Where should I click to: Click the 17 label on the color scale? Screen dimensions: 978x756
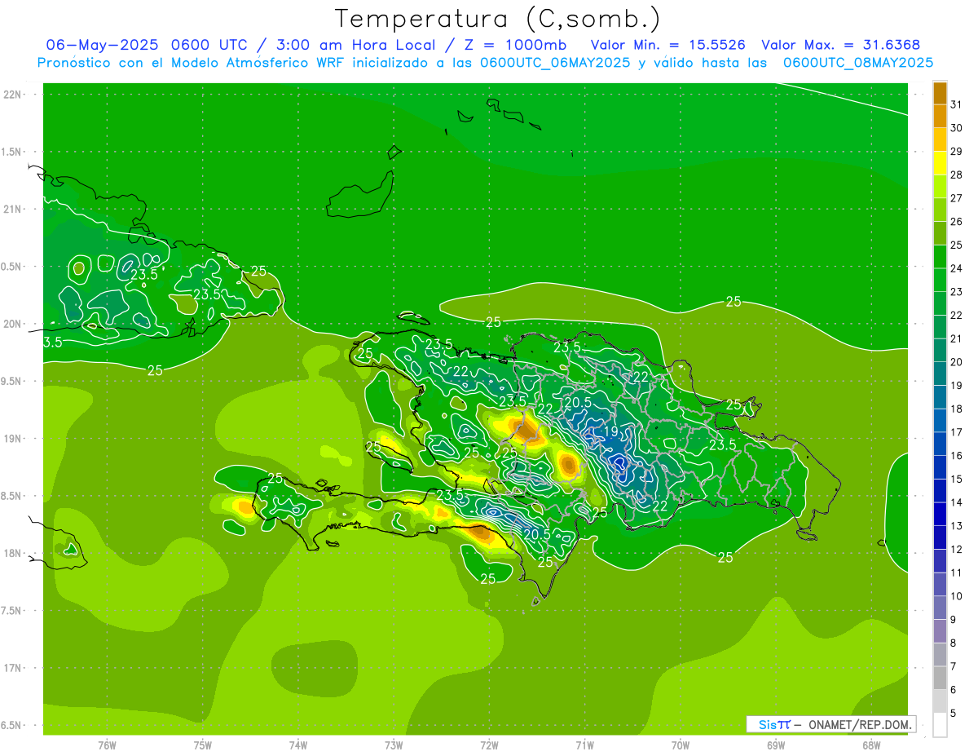pyautogui.click(x=956, y=432)
